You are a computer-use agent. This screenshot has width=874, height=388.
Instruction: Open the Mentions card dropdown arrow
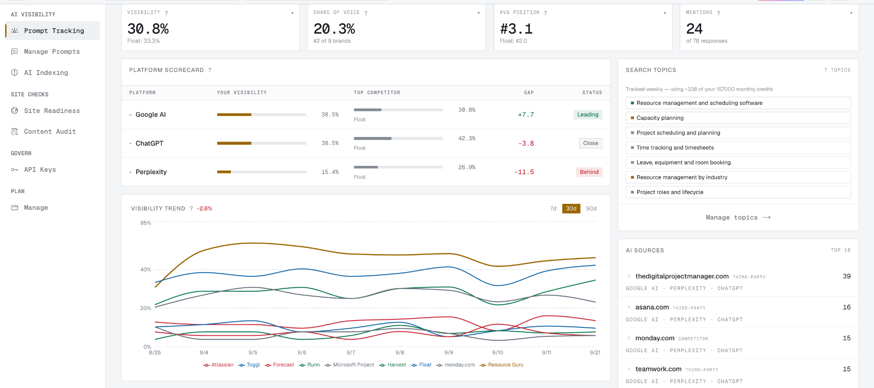(851, 13)
